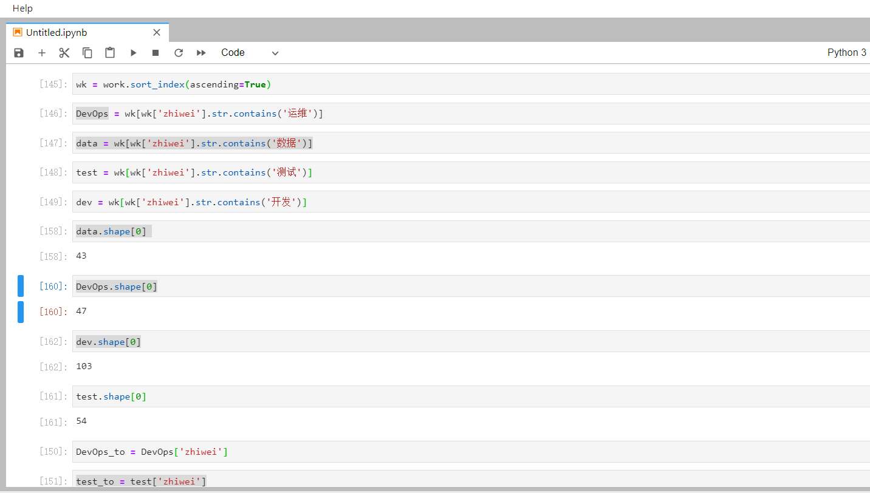Click the [149] input prompt
This screenshot has height=493, width=870.
[53, 202]
